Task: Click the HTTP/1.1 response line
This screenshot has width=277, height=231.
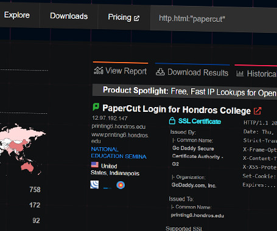Action: pos(260,123)
